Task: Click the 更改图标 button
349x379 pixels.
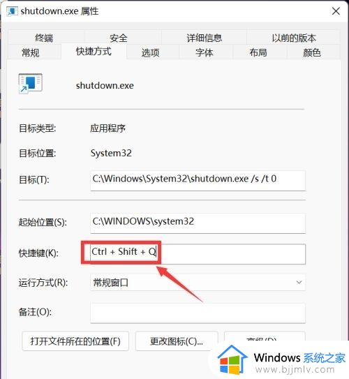Action: tap(177, 341)
